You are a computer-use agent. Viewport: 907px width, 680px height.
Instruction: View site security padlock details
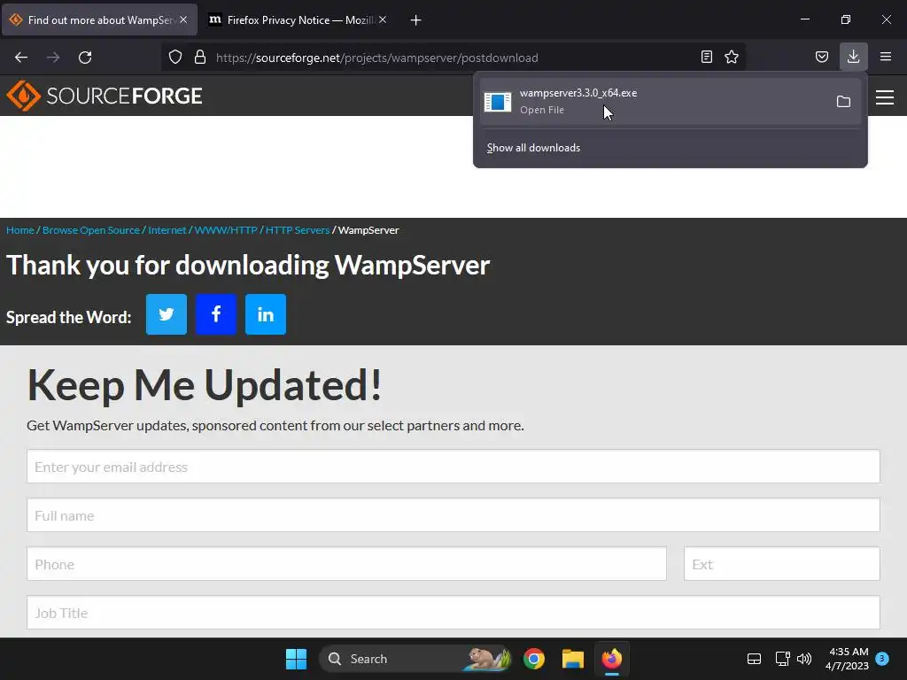pos(200,57)
